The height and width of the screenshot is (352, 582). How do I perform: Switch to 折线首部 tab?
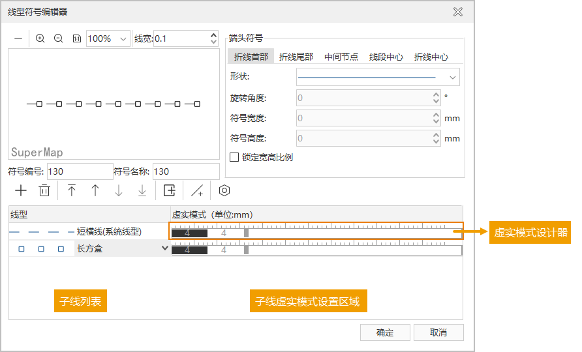251,56
